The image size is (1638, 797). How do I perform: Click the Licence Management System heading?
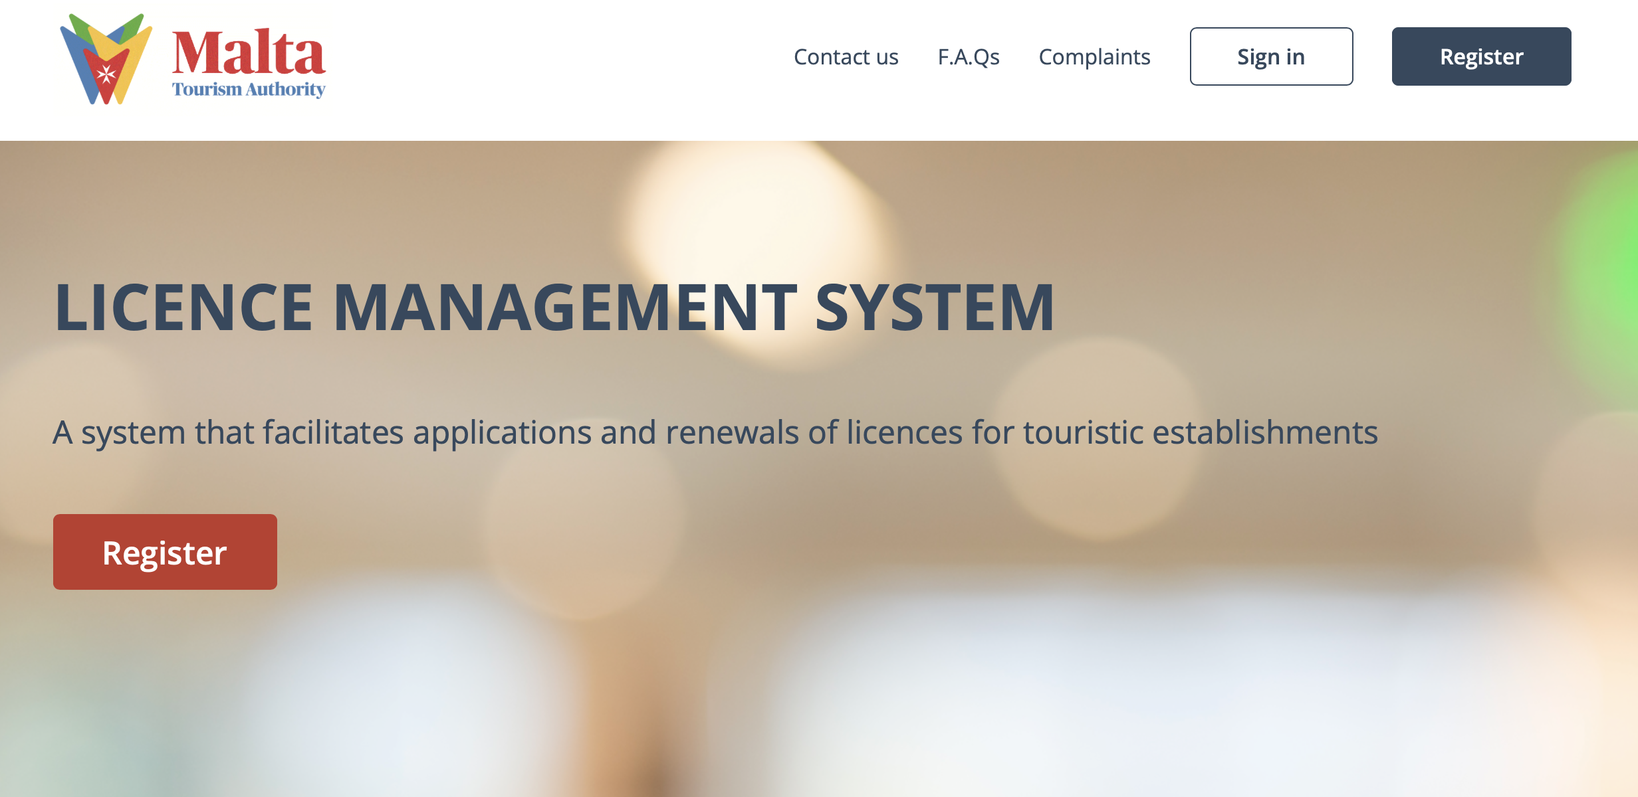click(554, 308)
